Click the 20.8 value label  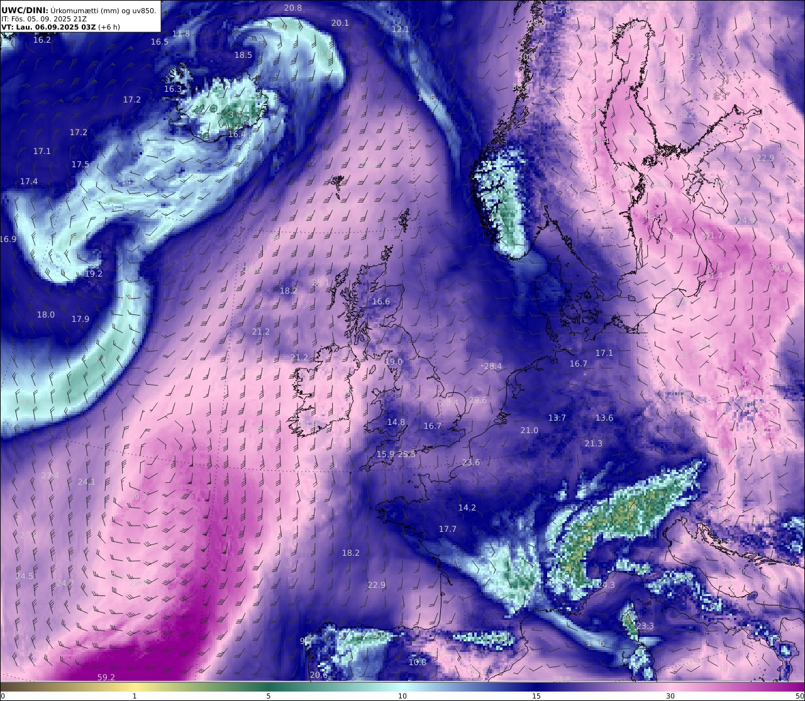pyautogui.click(x=293, y=8)
